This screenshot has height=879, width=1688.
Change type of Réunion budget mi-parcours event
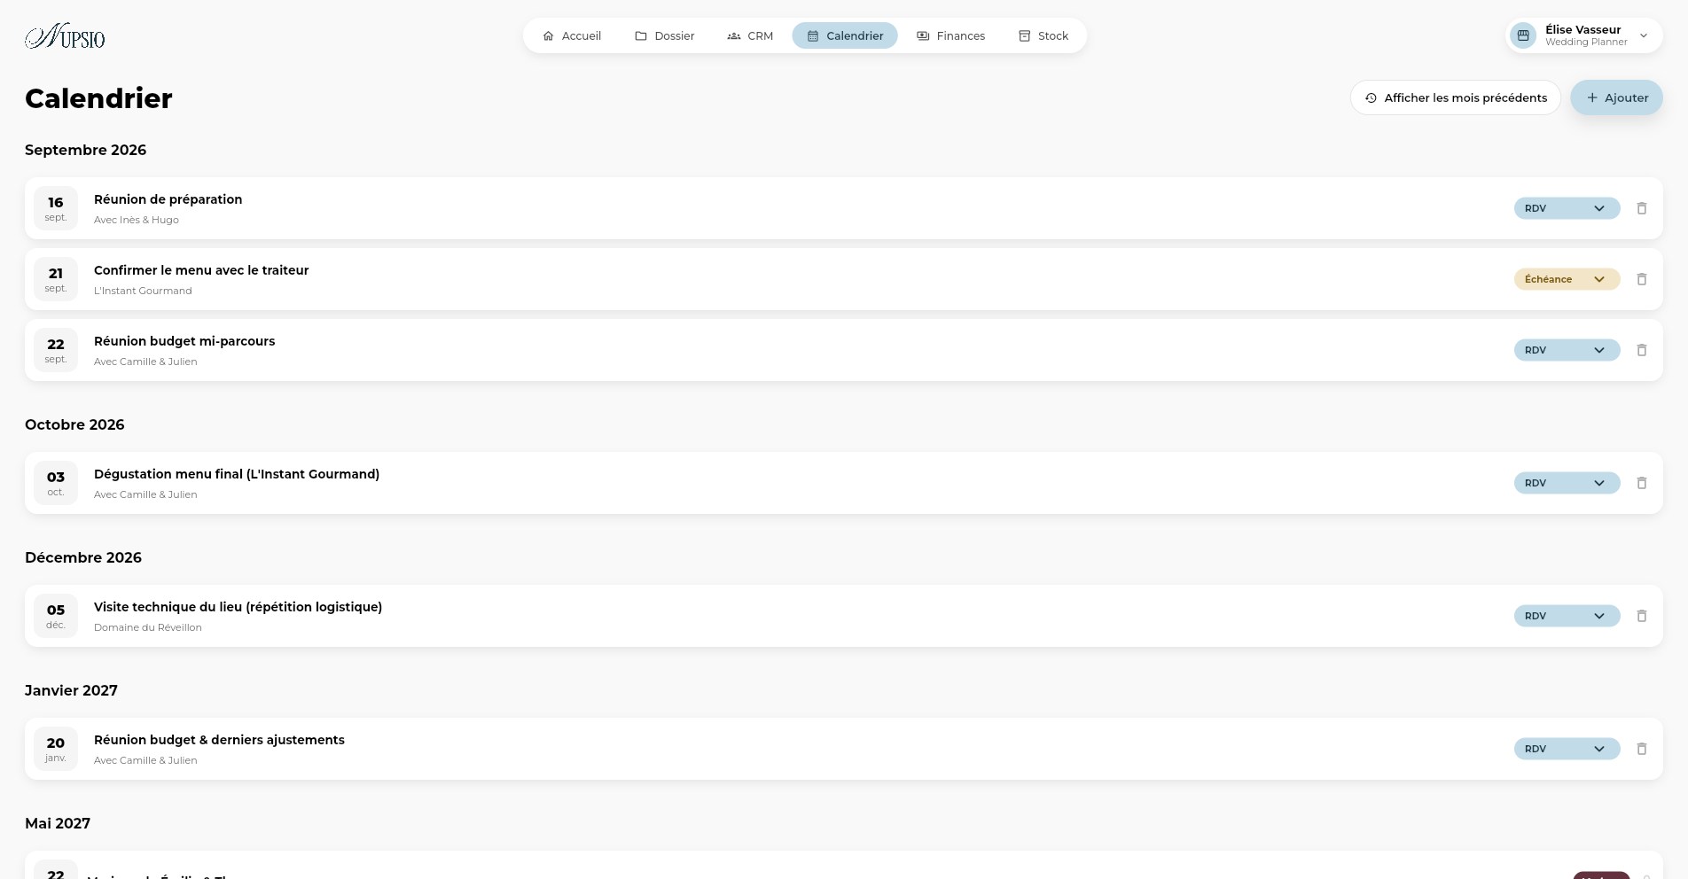[1567, 350]
